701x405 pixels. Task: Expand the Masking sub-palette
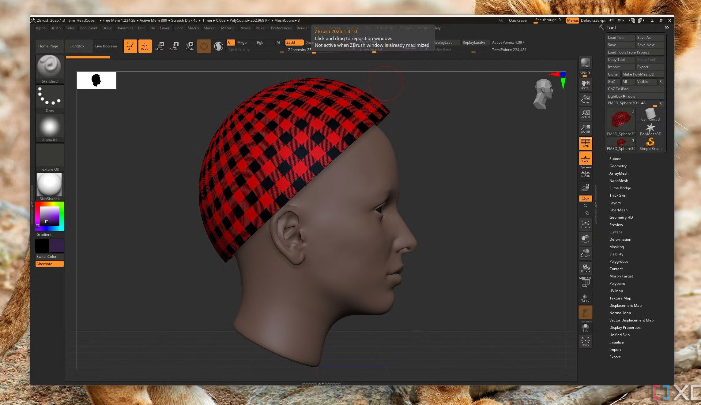click(x=616, y=247)
